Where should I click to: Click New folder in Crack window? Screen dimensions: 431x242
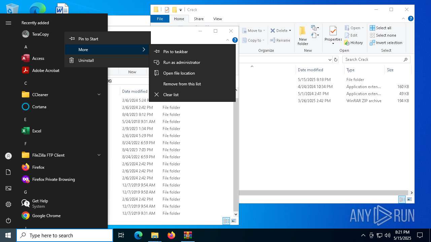point(303,36)
